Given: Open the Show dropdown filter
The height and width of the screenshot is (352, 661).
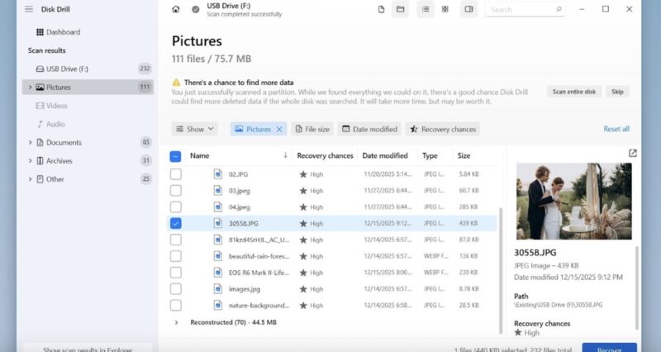Looking at the screenshot, I should 195,129.
